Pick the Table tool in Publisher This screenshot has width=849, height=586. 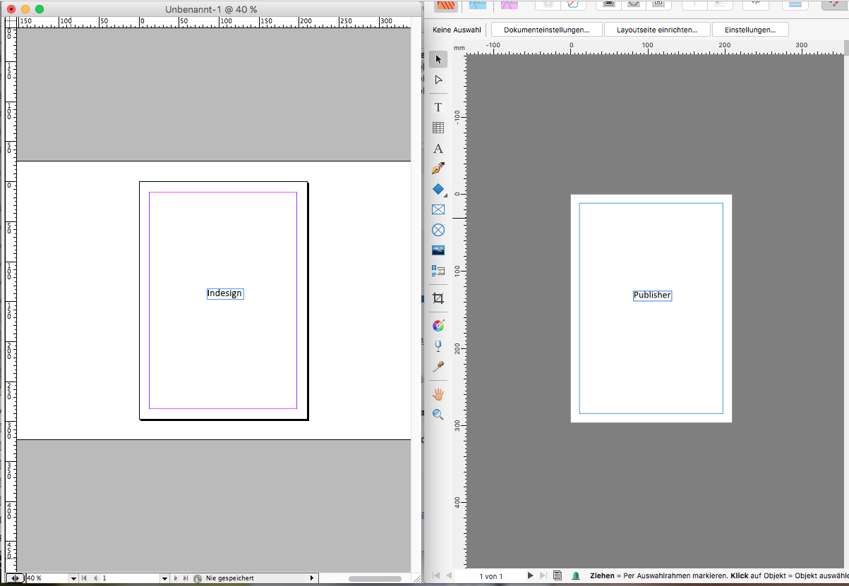point(438,128)
